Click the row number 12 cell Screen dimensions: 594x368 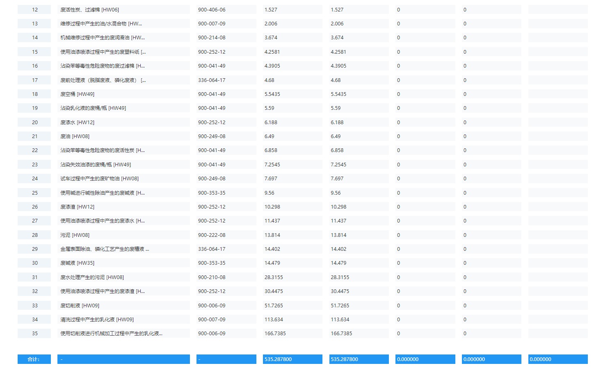pos(34,9)
